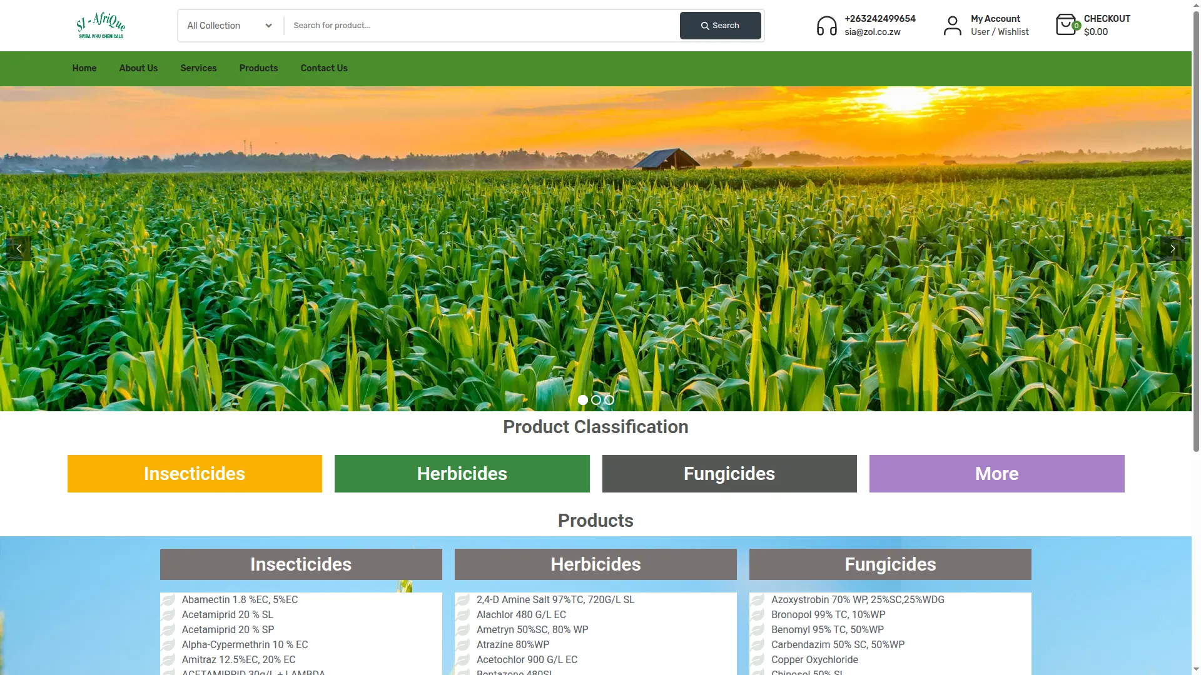
Task: Click Insecticides product list header
Action: tap(301, 564)
